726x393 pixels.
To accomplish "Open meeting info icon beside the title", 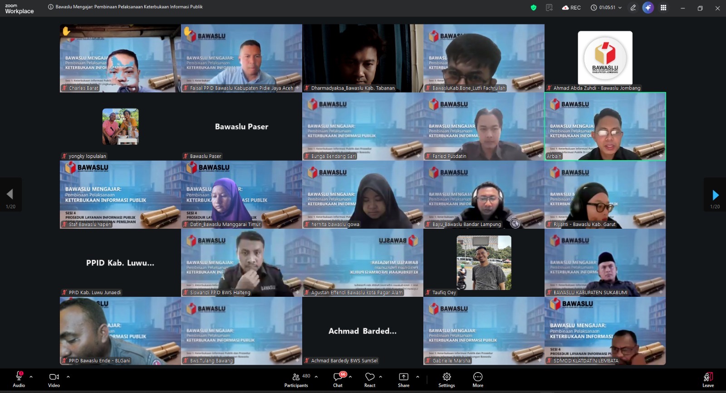I will point(50,7).
